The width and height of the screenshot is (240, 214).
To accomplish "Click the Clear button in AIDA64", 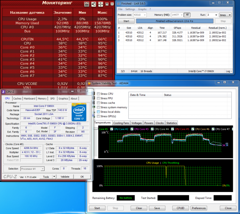I will click(x=139, y=208).
